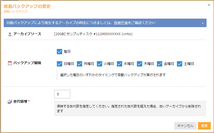
Task: Click the 世代管理 field label
Action: coord(20,101)
